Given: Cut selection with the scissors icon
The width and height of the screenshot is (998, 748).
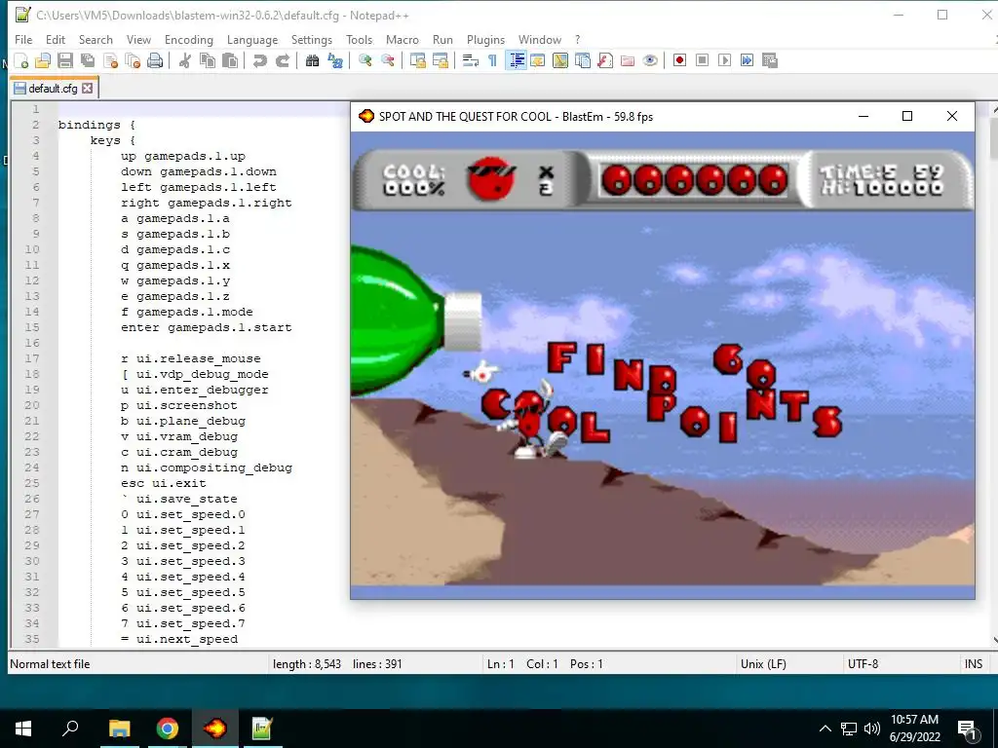Looking at the screenshot, I should click(185, 61).
